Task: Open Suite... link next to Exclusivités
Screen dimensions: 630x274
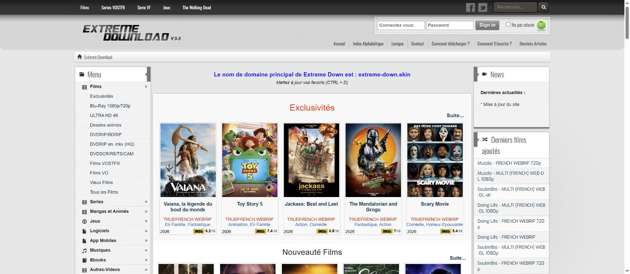Action: tap(455, 115)
